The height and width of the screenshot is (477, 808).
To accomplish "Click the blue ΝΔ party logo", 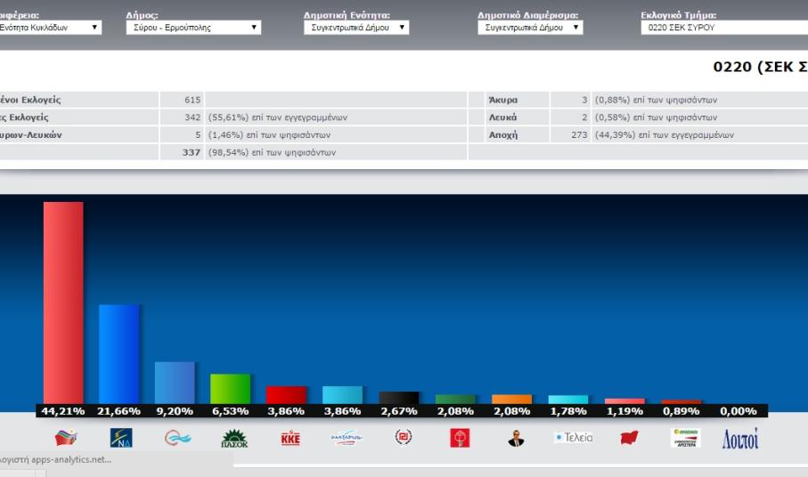I will [120, 438].
